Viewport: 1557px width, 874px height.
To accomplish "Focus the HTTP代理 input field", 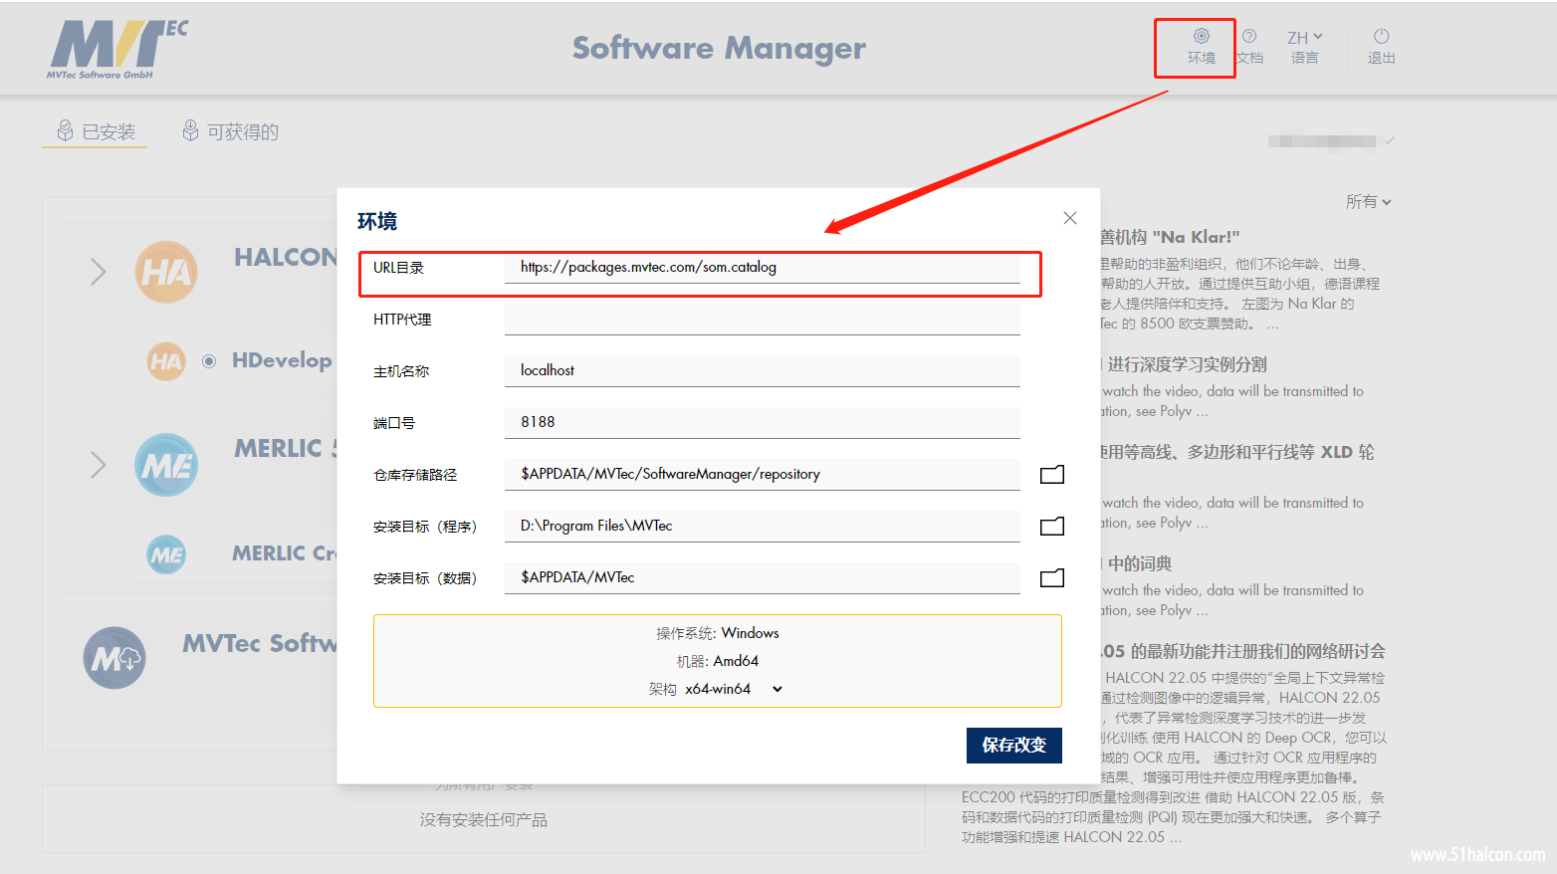I will click(763, 319).
